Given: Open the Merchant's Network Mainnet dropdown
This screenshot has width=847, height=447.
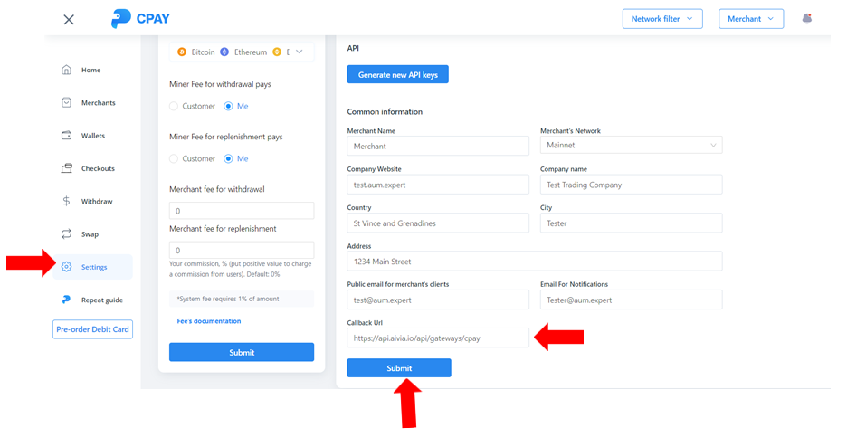Looking at the screenshot, I should point(631,145).
